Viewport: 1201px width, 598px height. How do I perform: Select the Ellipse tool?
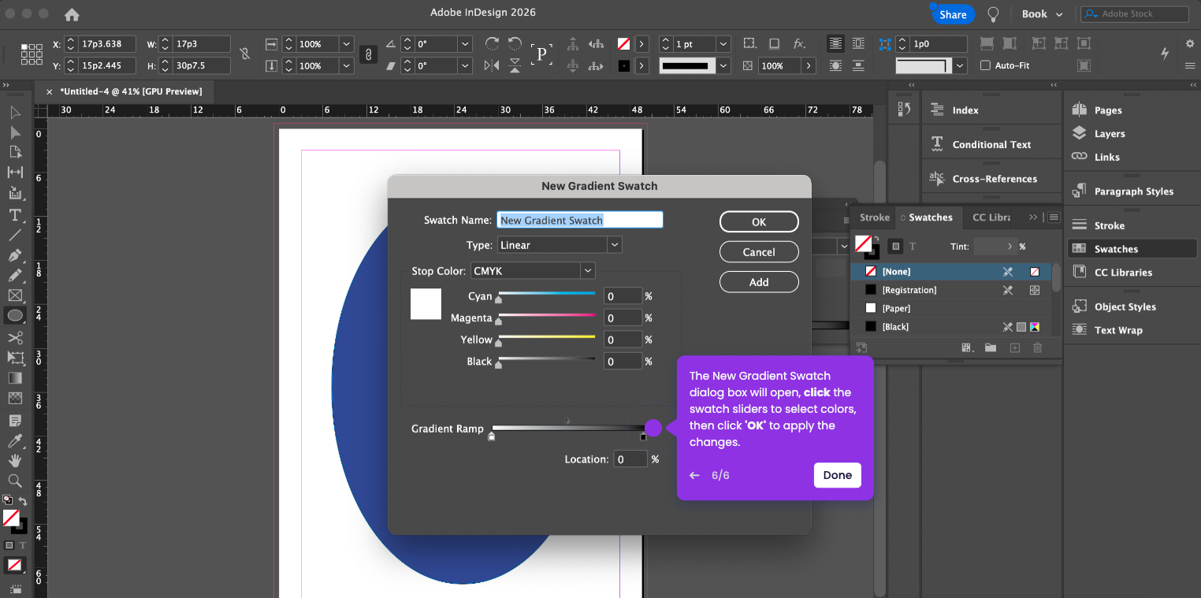coord(15,316)
